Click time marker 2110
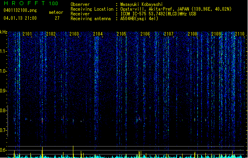The width and height of the screenshot is (248, 158). (x=240, y=34)
